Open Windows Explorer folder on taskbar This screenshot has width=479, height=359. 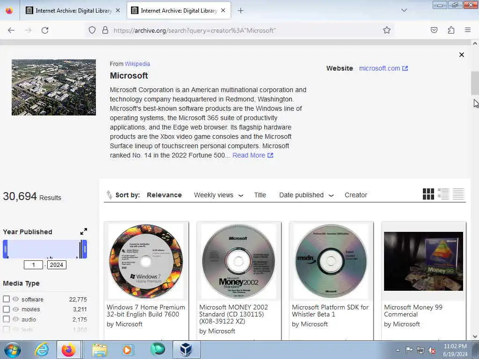coord(100,350)
